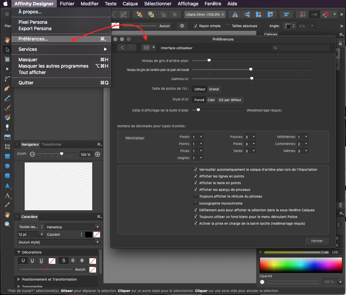
Task: Click the Réinitialiser button
Action: click(x=135, y=138)
